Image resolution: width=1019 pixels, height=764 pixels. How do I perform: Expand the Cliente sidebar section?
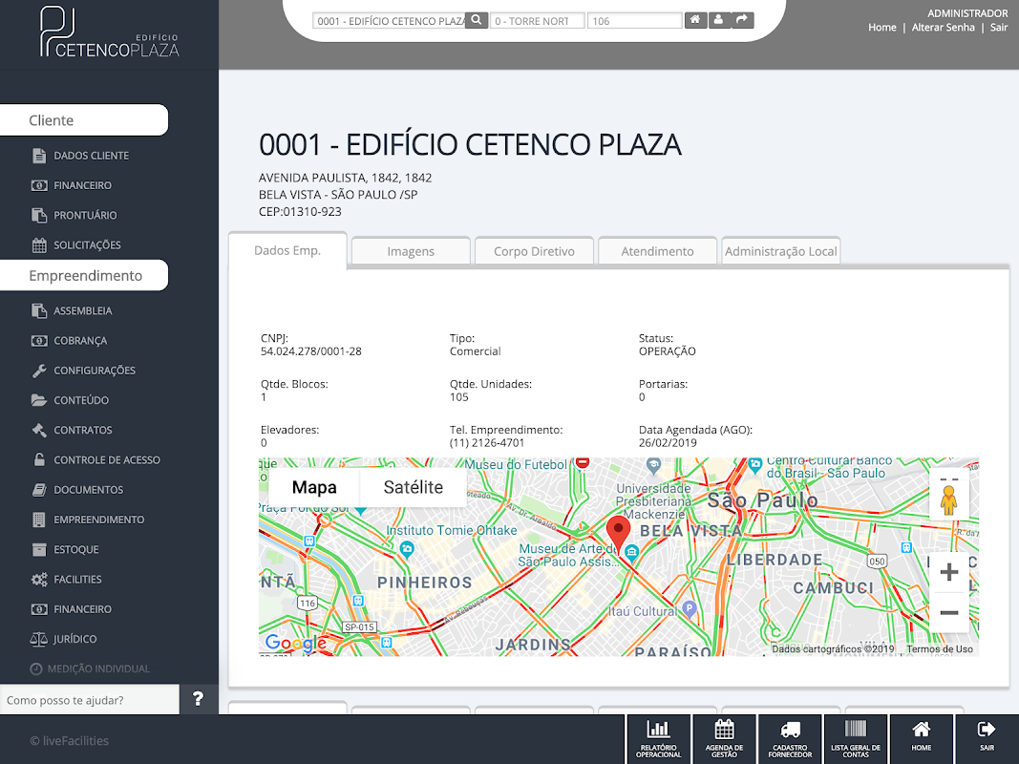(x=84, y=120)
